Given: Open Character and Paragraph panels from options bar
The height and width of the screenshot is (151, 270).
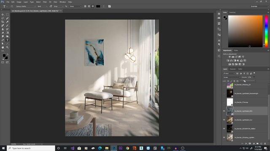Looking at the screenshot, I should (x=110, y=6).
